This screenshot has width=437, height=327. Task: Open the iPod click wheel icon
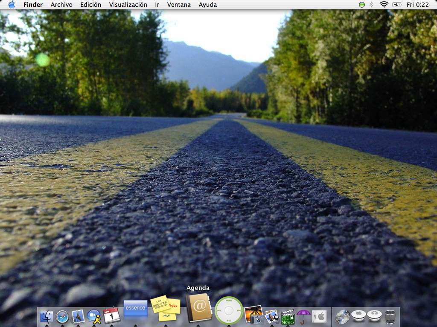click(x=229, y=310)
